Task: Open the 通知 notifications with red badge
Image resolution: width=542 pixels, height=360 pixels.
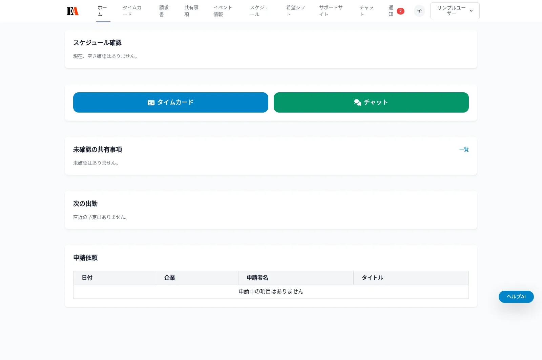Action: point(390,11)
